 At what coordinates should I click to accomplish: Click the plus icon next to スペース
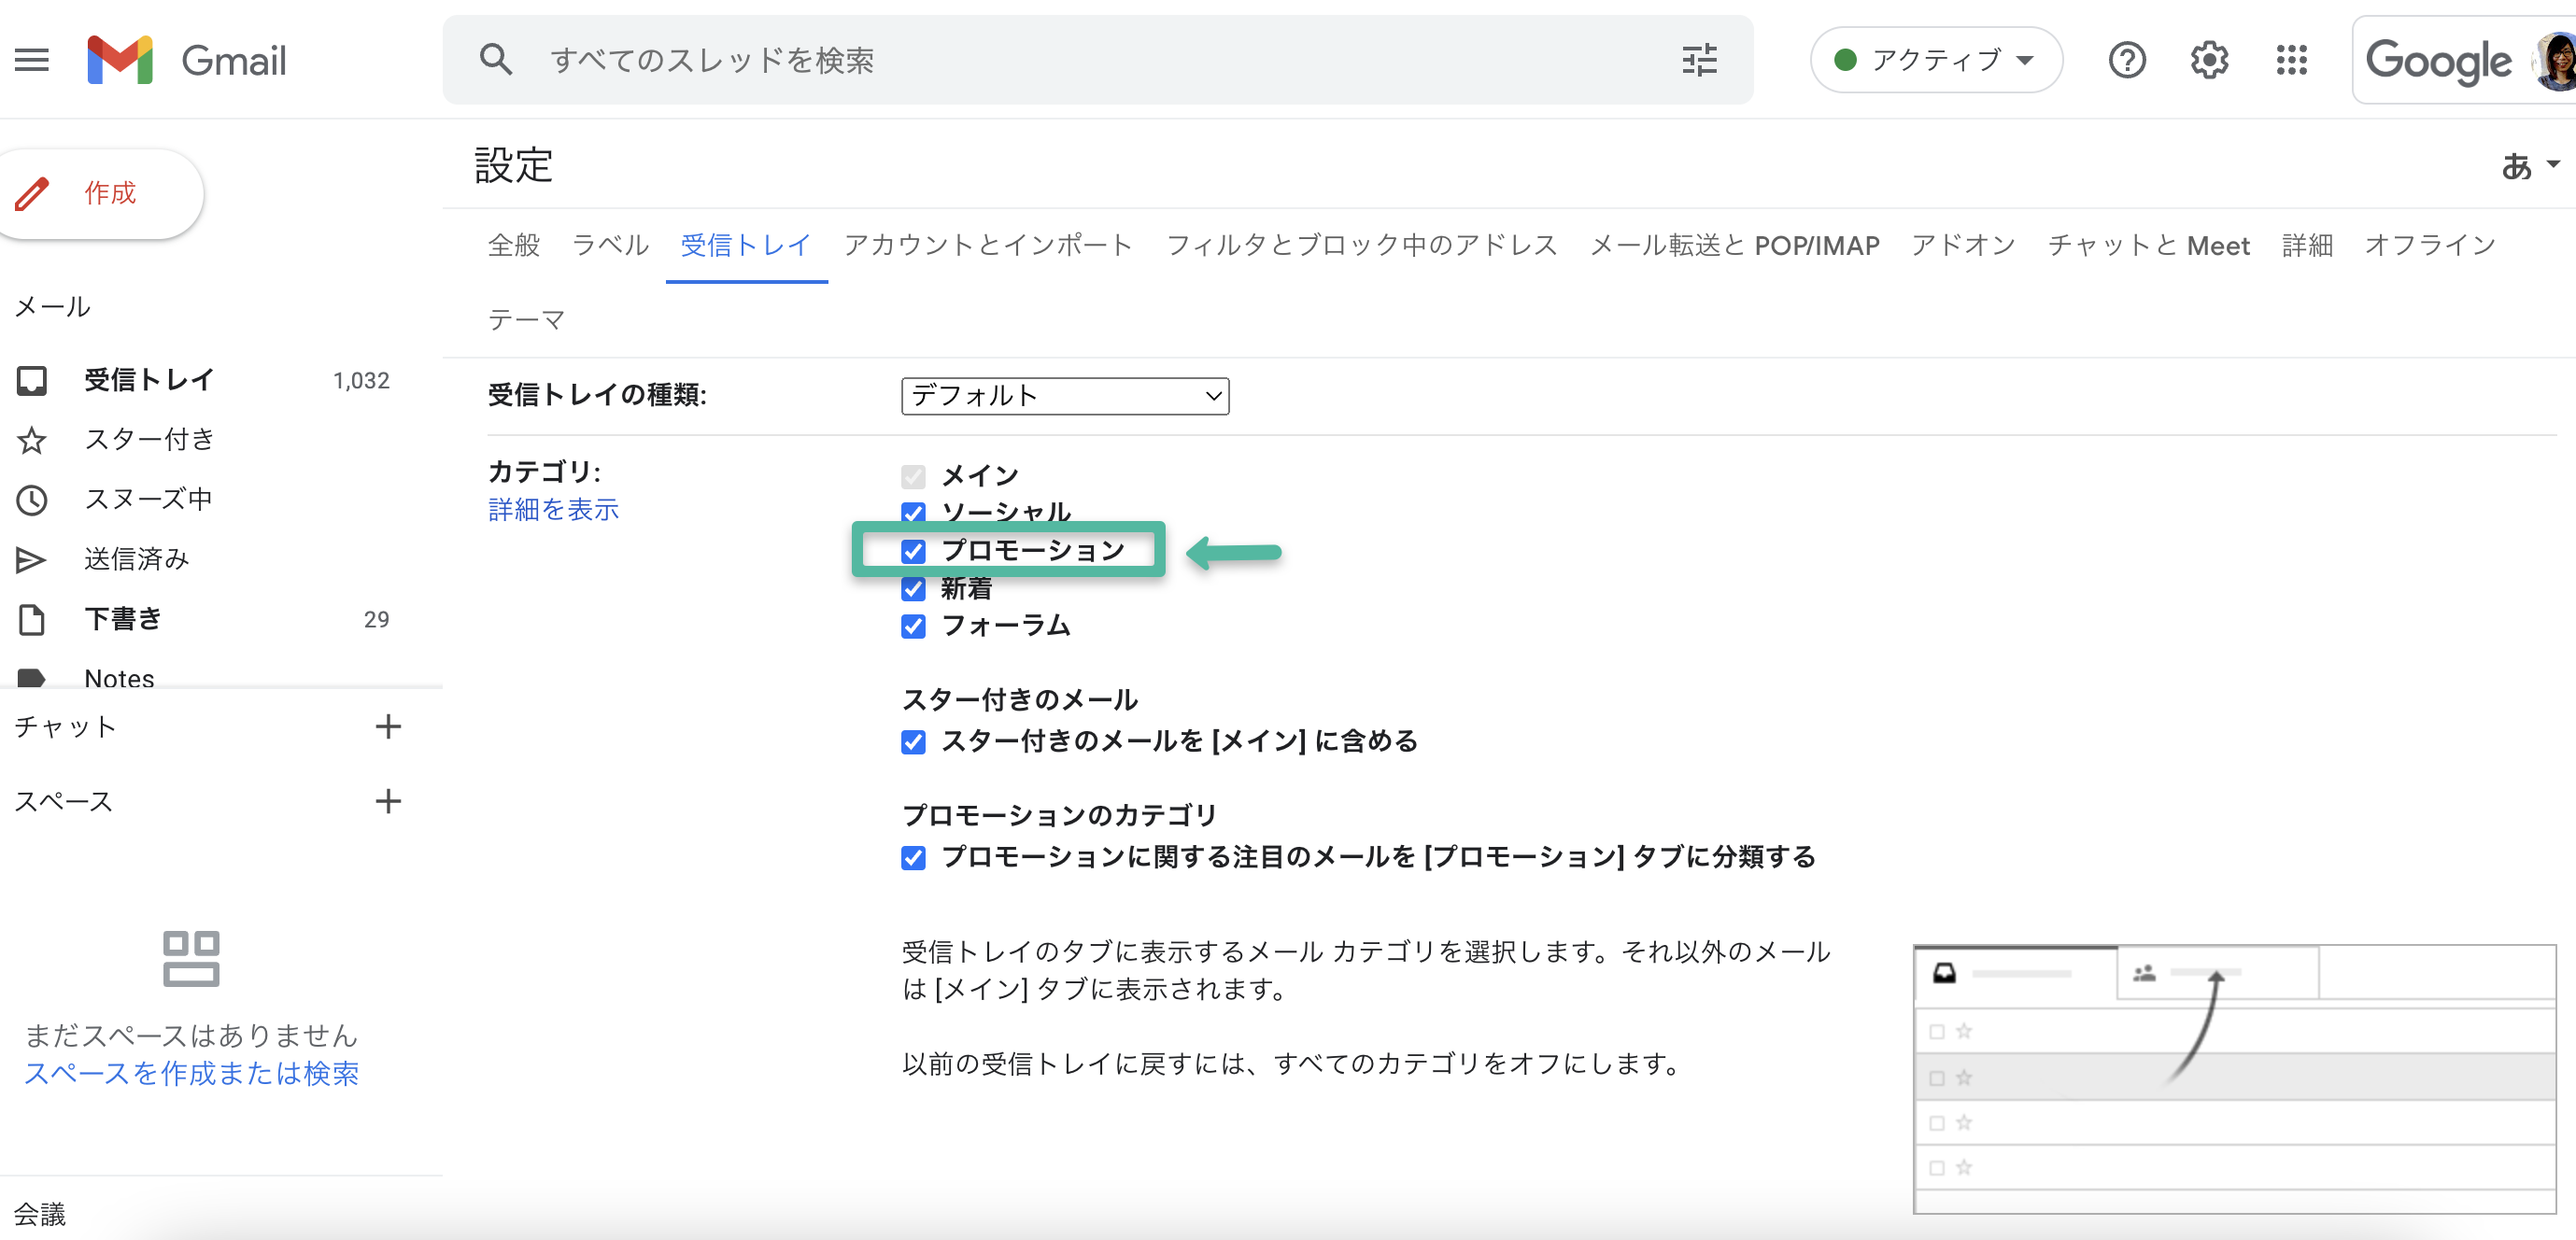pos(388,801)
